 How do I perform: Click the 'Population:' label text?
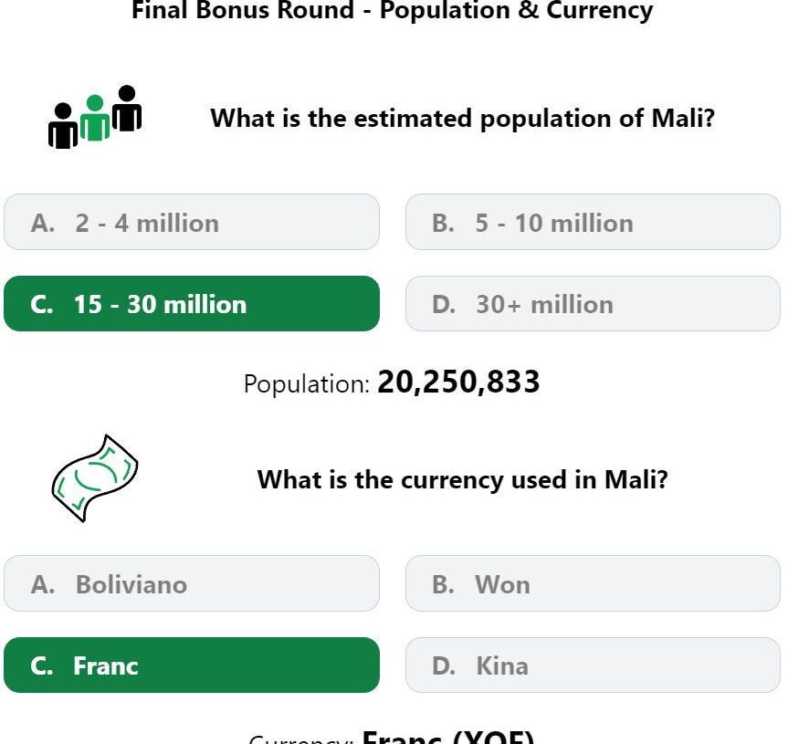(307, 384)
